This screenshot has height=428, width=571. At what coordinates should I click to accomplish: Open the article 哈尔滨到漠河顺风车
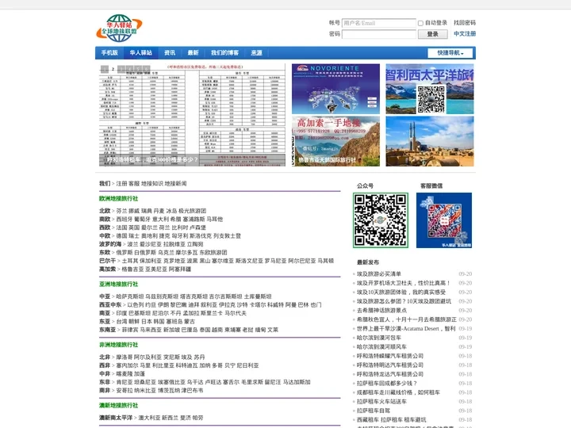point(381,346)
